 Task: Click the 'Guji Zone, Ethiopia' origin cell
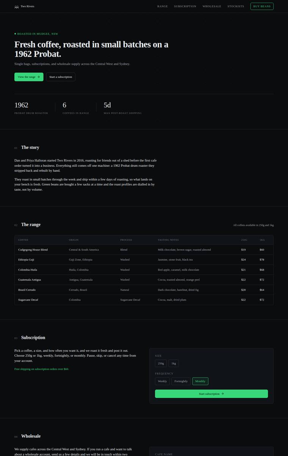[81, 260]
